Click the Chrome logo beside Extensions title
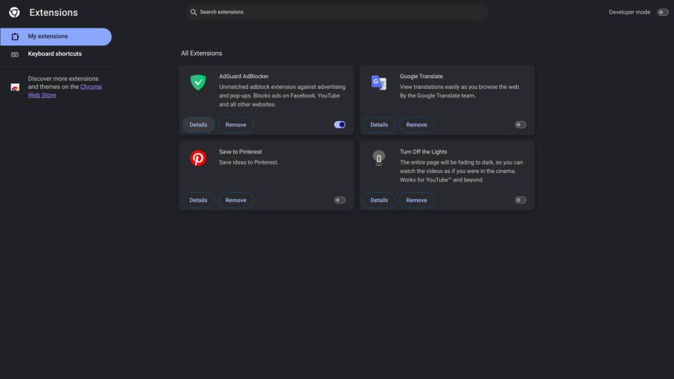The height and width of the screenshot is (379, 674). [x=14, y=13]
